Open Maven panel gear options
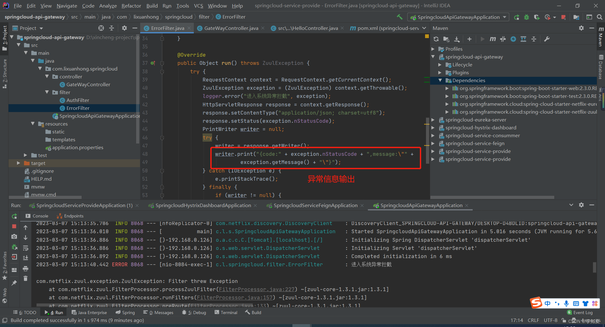The height and width of the screenshot is (327, 605). pyautogui.click(x=581, y=28)
